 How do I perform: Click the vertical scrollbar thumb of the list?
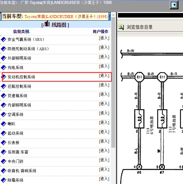click(x=113, y=83)
